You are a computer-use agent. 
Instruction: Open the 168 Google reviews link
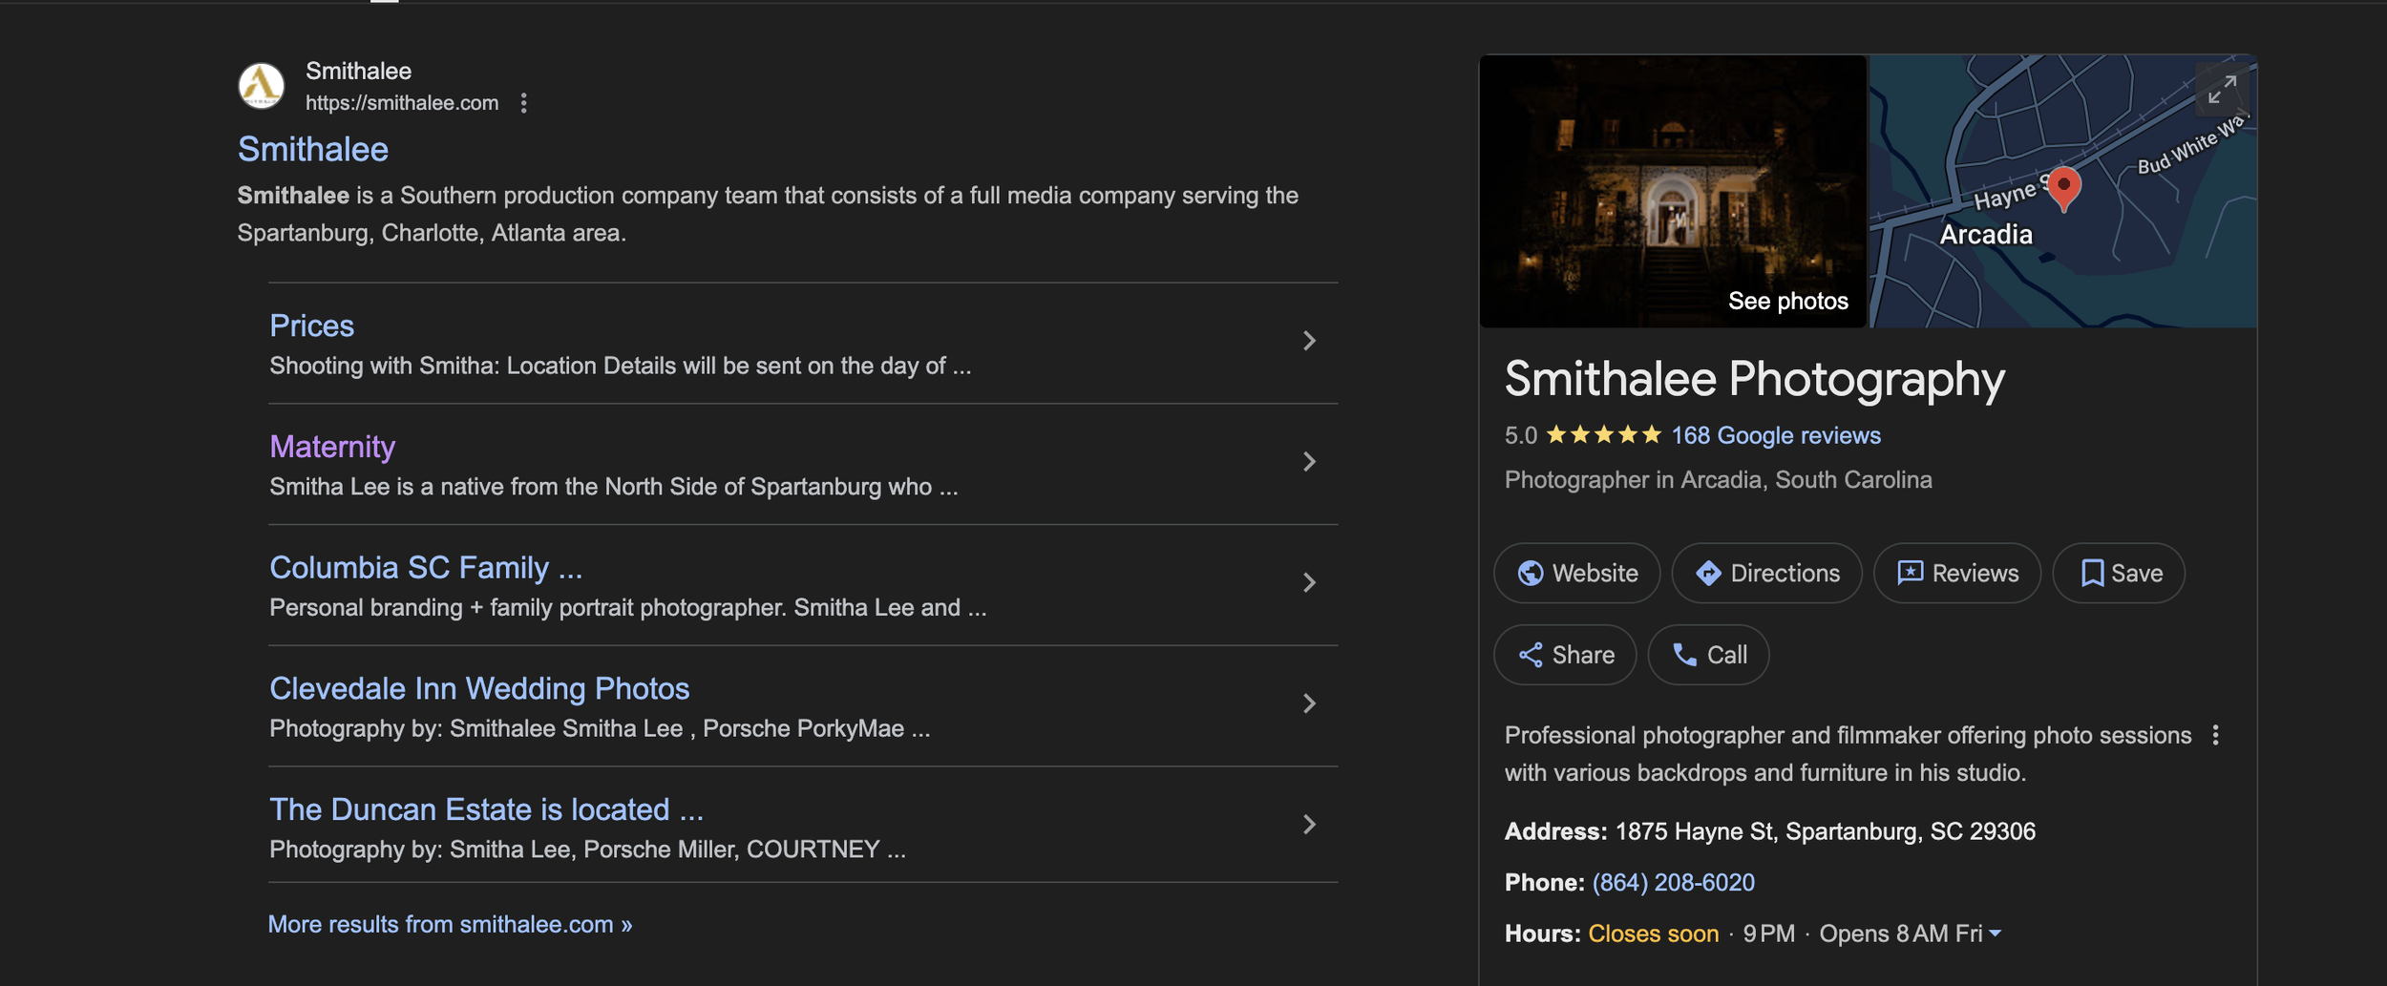point(1776,435)
